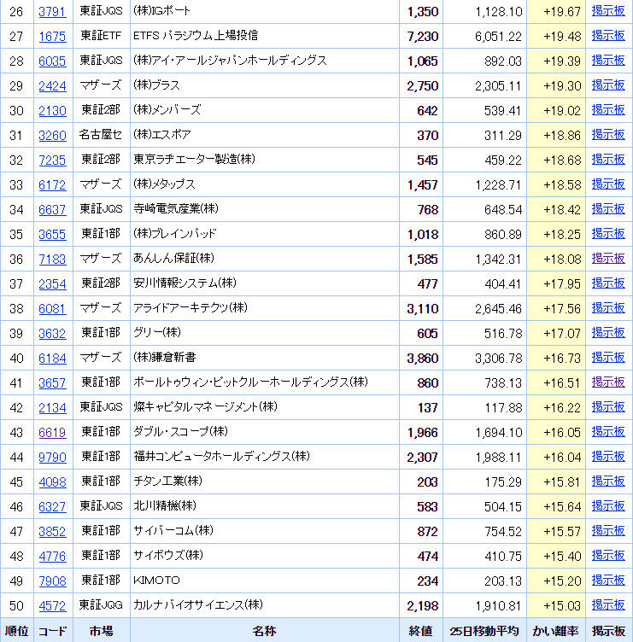This screenshot has height=642, width=633.
Task: Open stock code 2424 link
Action: click(52, 86)
